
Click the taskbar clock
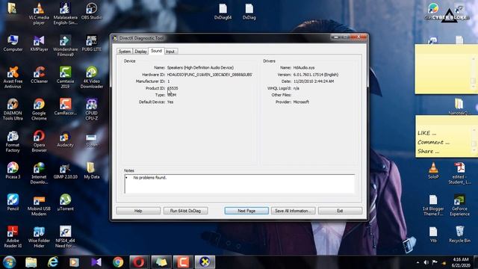coord(461,262)
